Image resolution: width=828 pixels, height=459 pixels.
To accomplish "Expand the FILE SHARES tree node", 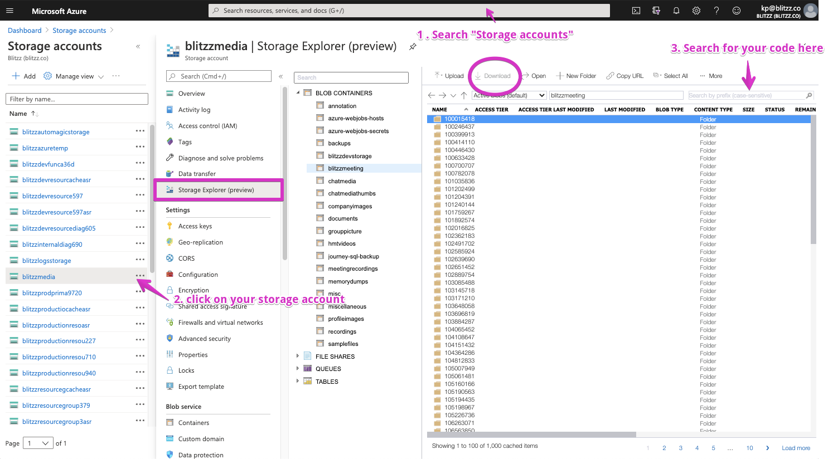I will coord(298,355).
